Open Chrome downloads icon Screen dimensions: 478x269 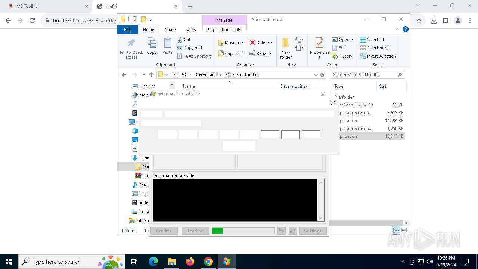coord(434,21)
